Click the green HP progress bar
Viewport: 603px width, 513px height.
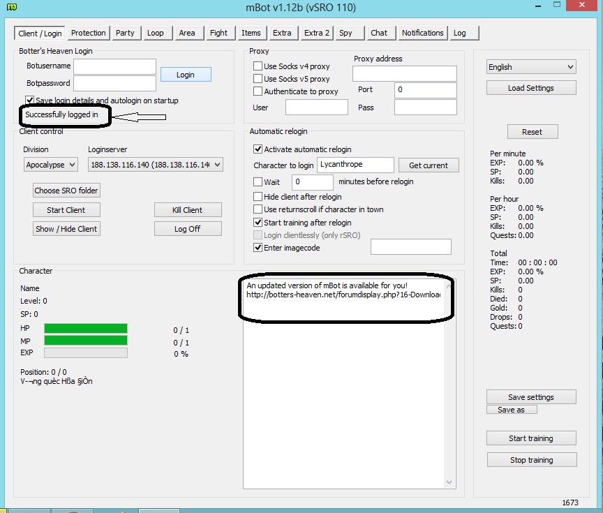86,329
